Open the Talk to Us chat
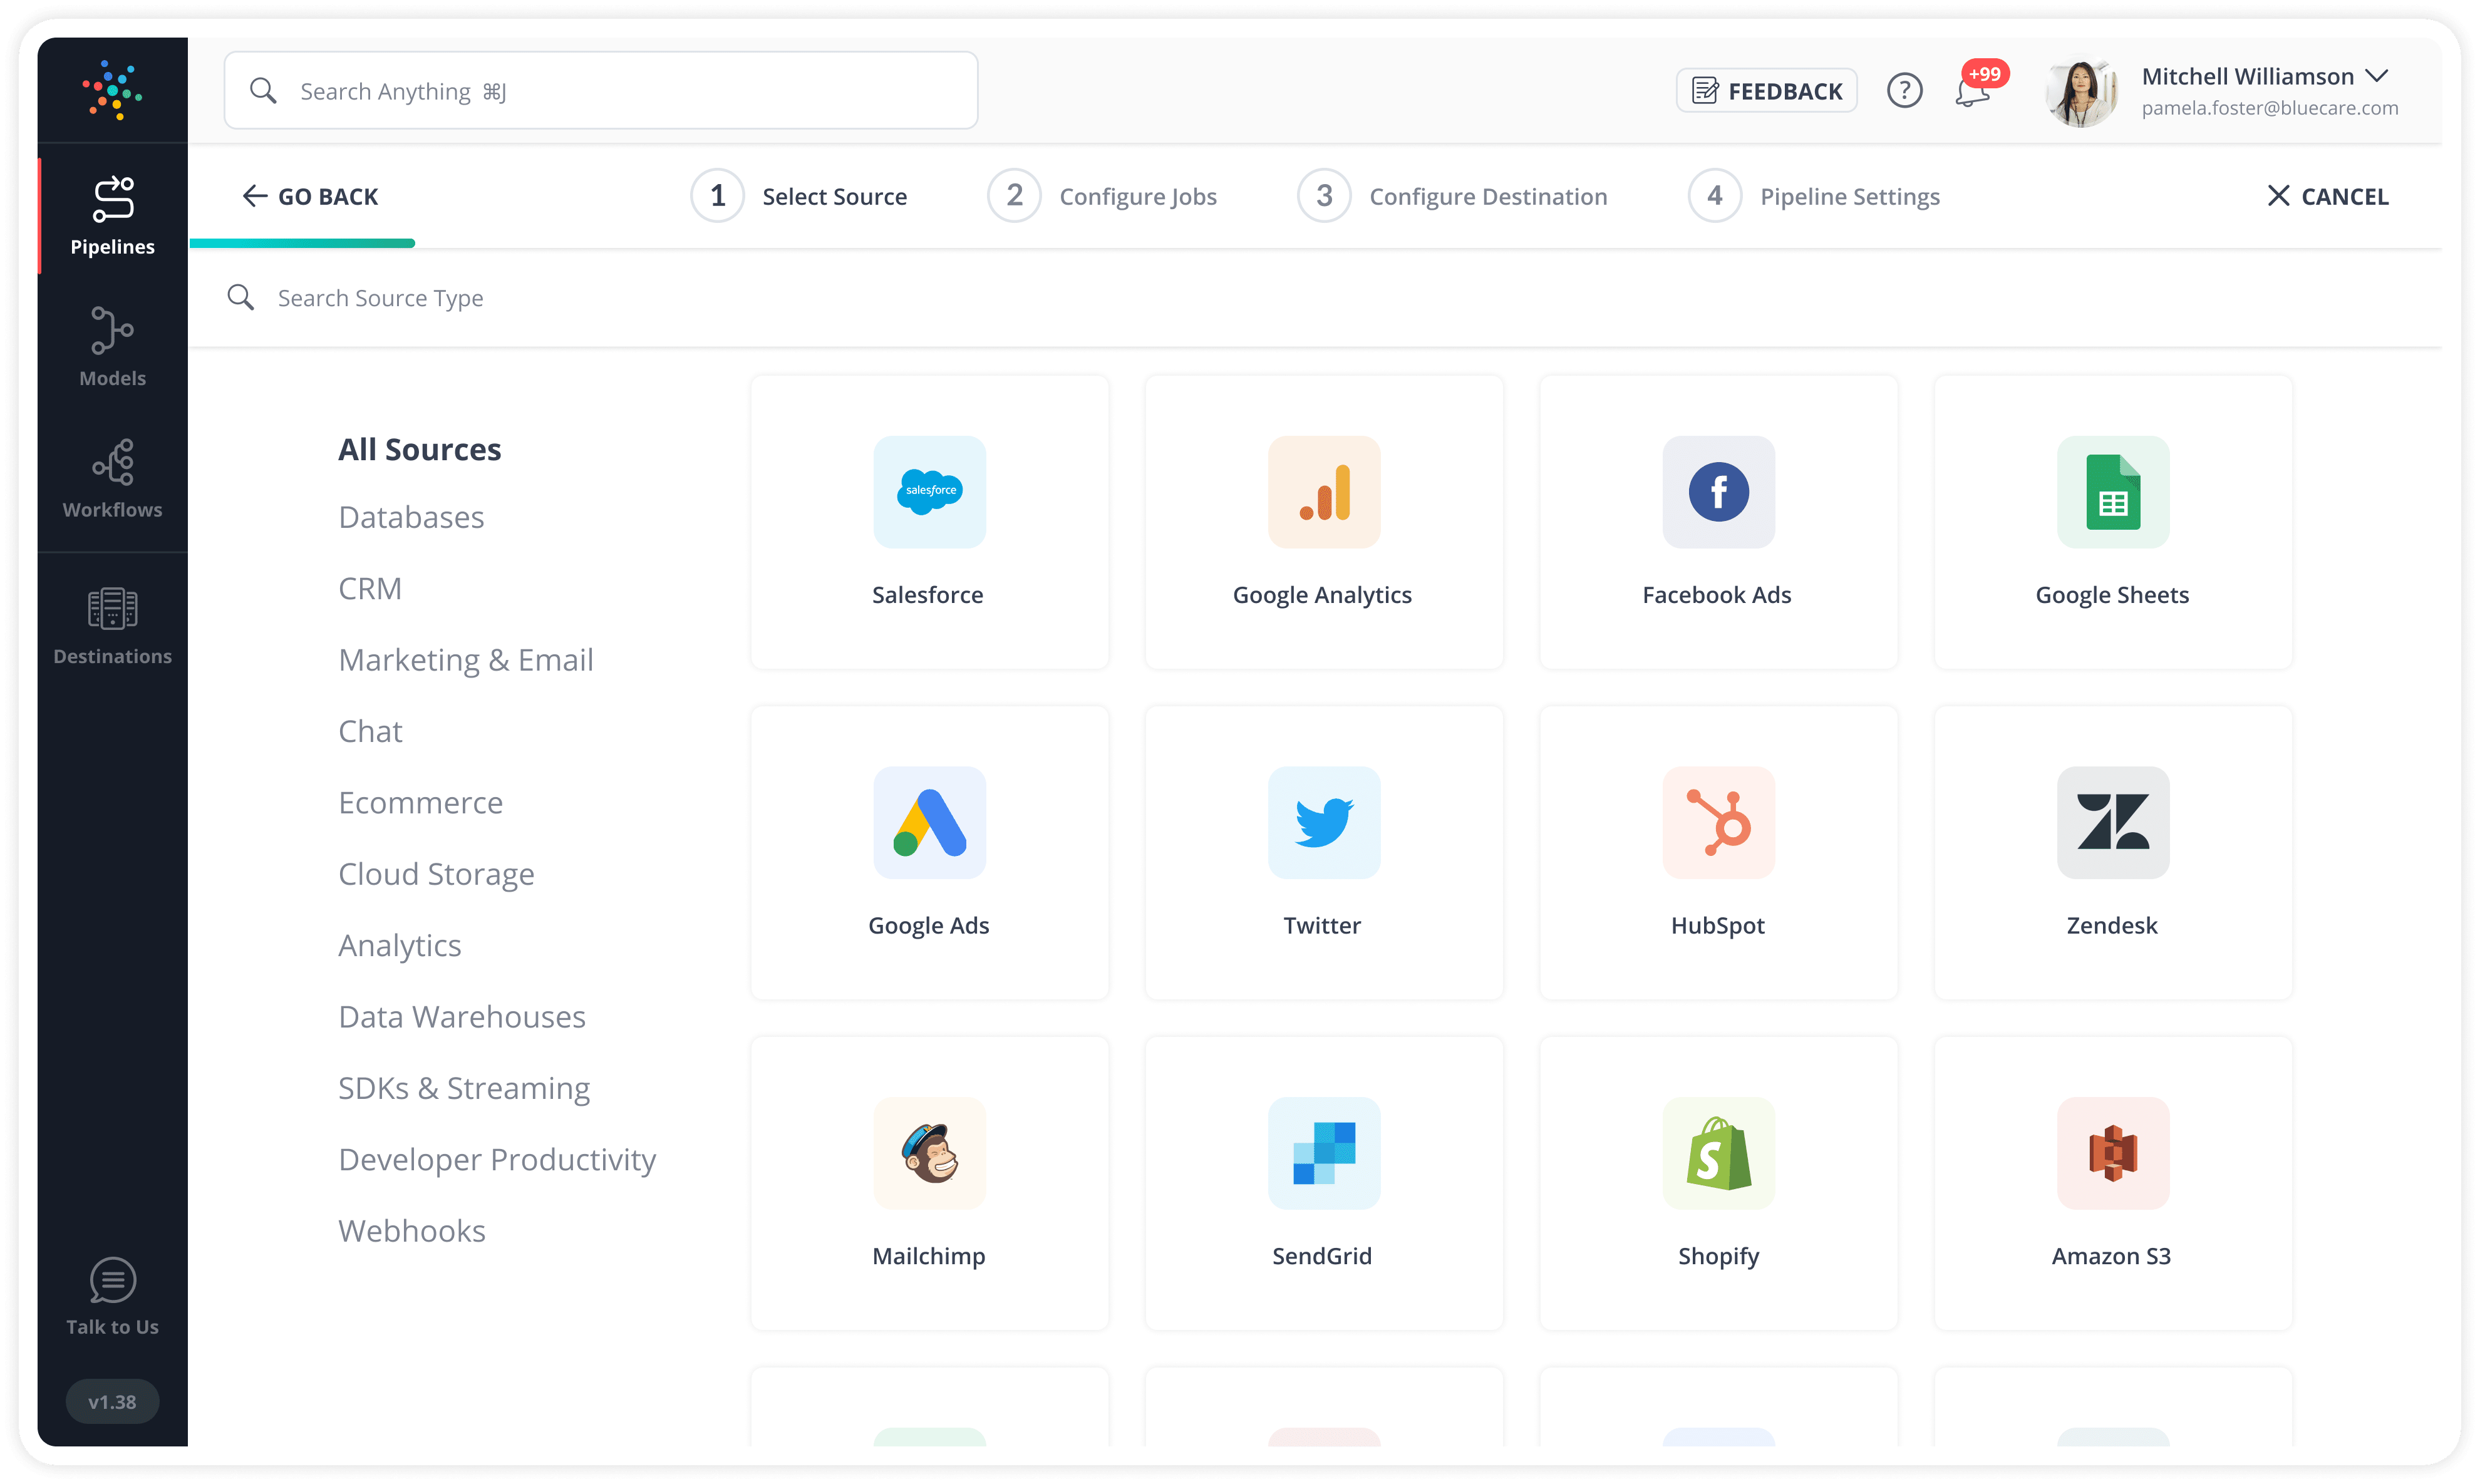This screenshot has height=1484, width=2480. click(112, 1296)
